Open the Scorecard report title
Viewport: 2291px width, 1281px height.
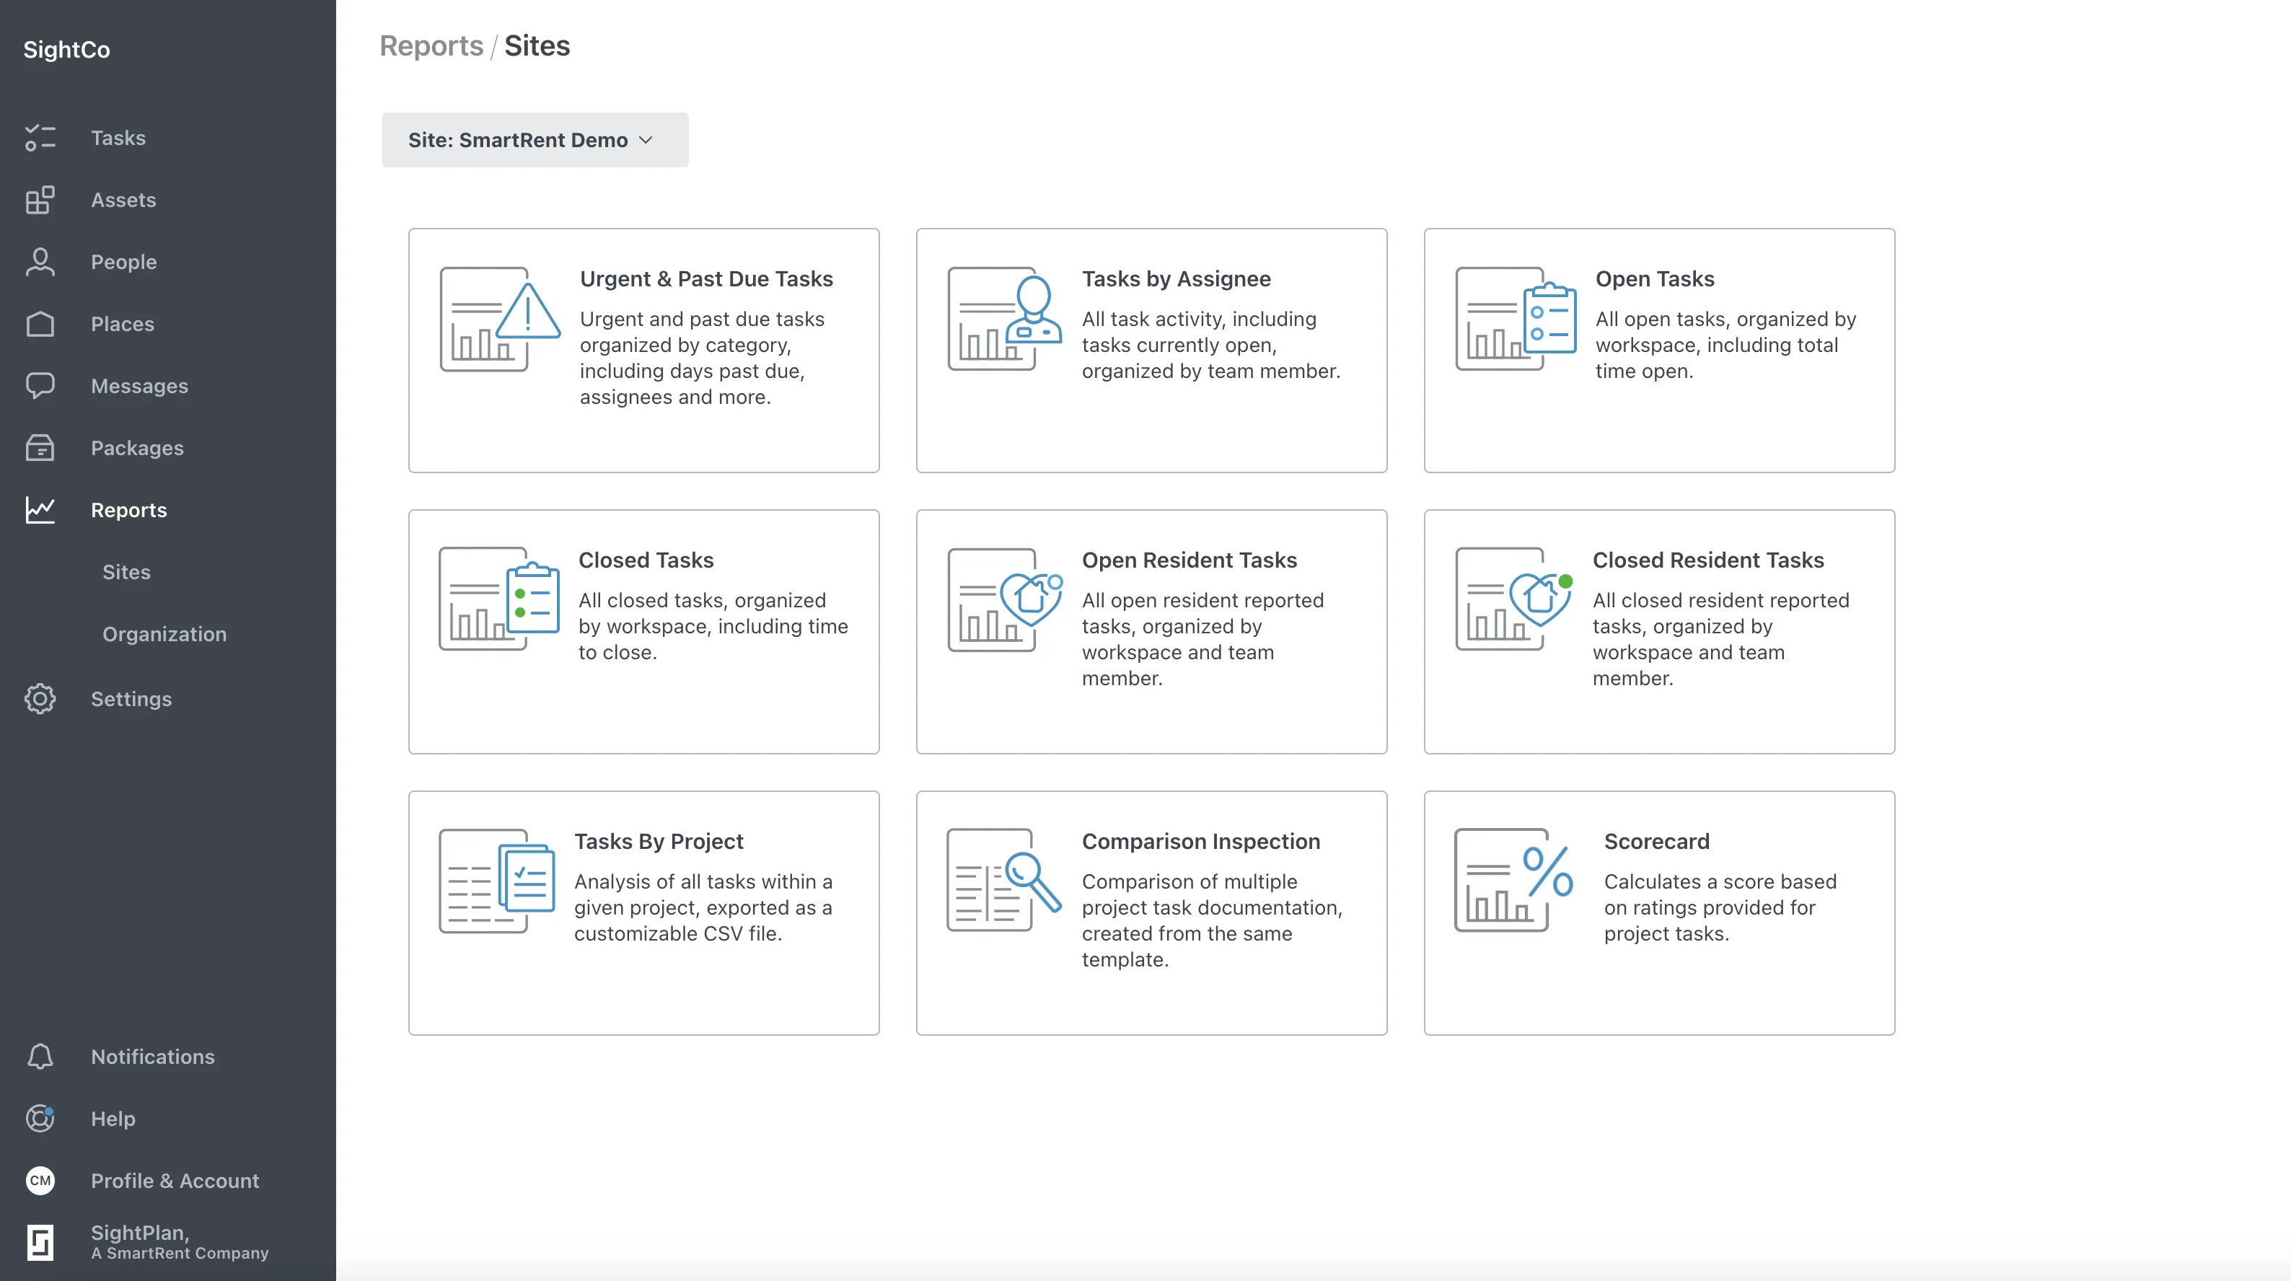pyautogui.click(x=1656, y=842)
